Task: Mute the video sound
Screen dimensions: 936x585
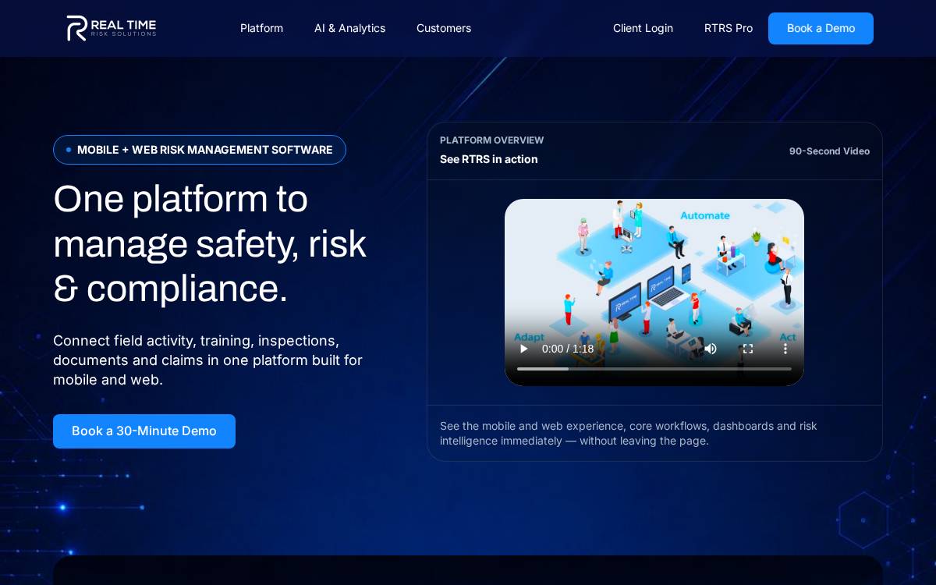Action: coord(711,349)
